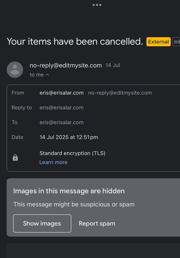Click the email subject 'Your items have been cancelled.'

click(x=75, y=41)
